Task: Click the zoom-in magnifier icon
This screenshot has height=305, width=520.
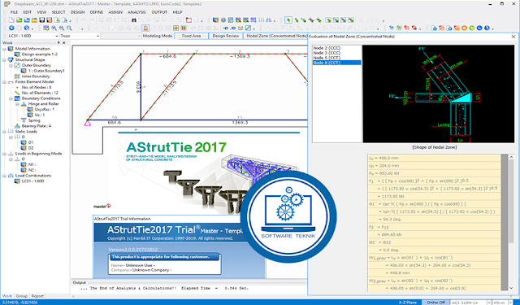Action: tap(54, 28)
